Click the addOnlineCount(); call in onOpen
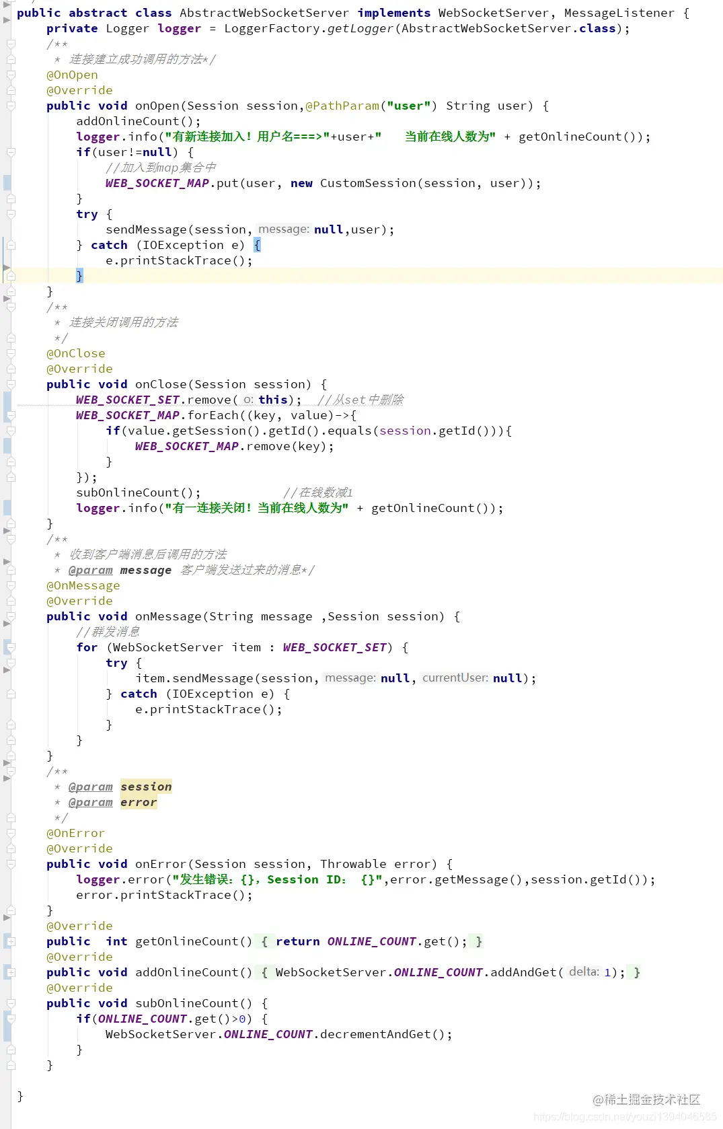 [x=139, y=121]
